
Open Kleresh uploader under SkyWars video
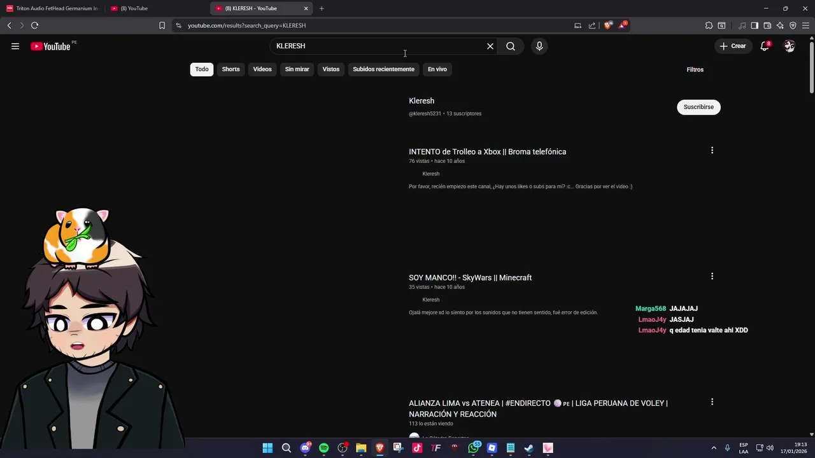pos(431,300)
